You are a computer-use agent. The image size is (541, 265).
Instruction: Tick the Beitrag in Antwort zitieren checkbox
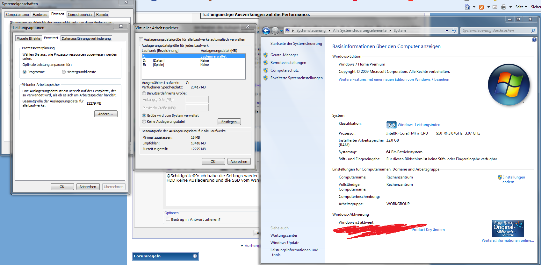pyautogui.click(x=168, y=219)
